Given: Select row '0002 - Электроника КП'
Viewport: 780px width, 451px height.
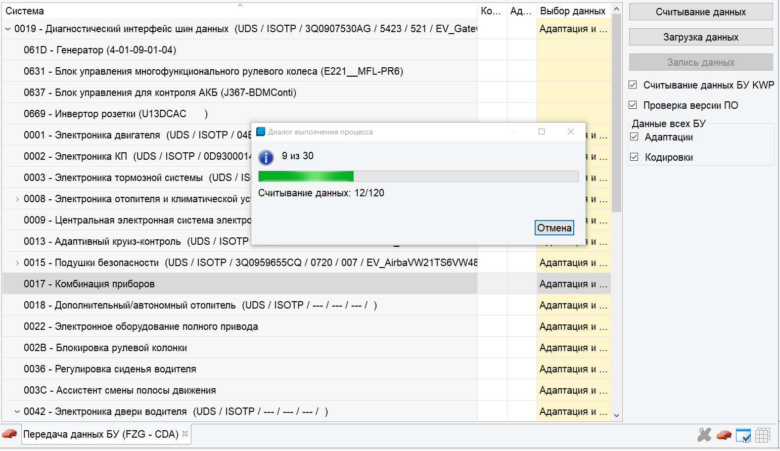Looking at the screenshot, I should [127, 156].
